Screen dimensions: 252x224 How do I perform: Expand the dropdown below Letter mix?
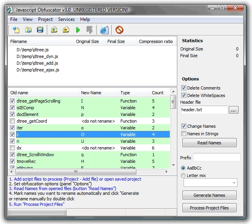(234, 183)
